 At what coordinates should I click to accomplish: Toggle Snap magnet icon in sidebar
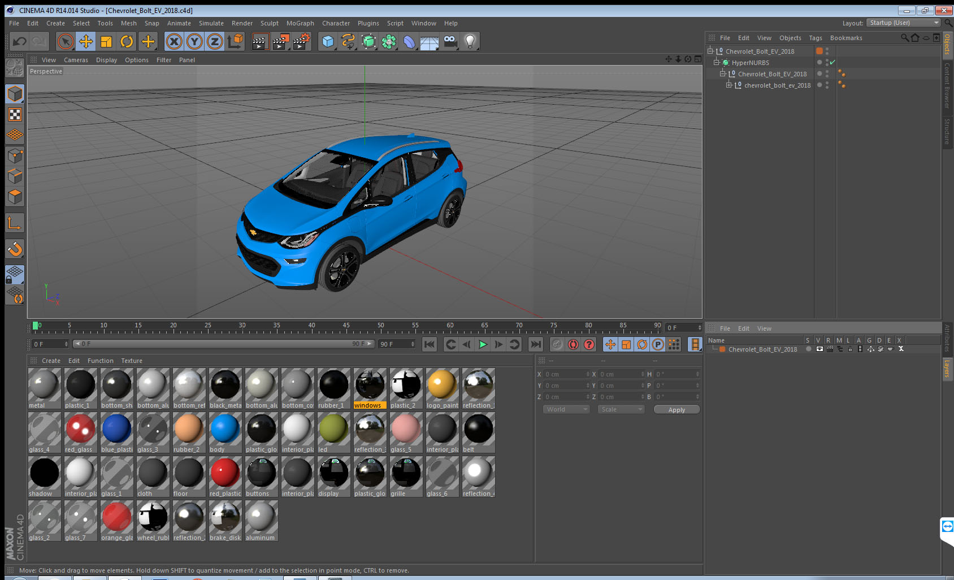click(x=15, y=249)
